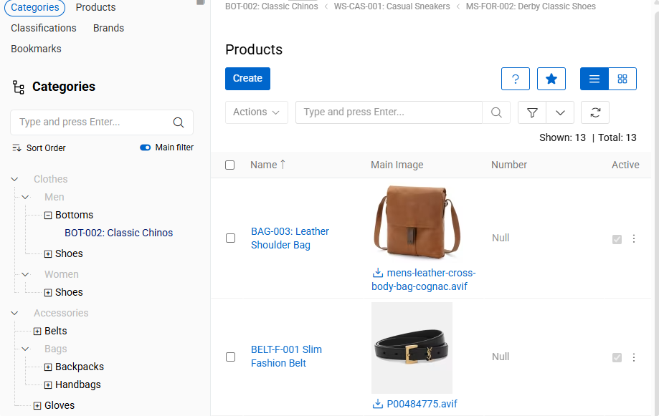The width and height of the screenshot is (659, 416).
Task: Expand the Belts category node
Action: [37, 331]
